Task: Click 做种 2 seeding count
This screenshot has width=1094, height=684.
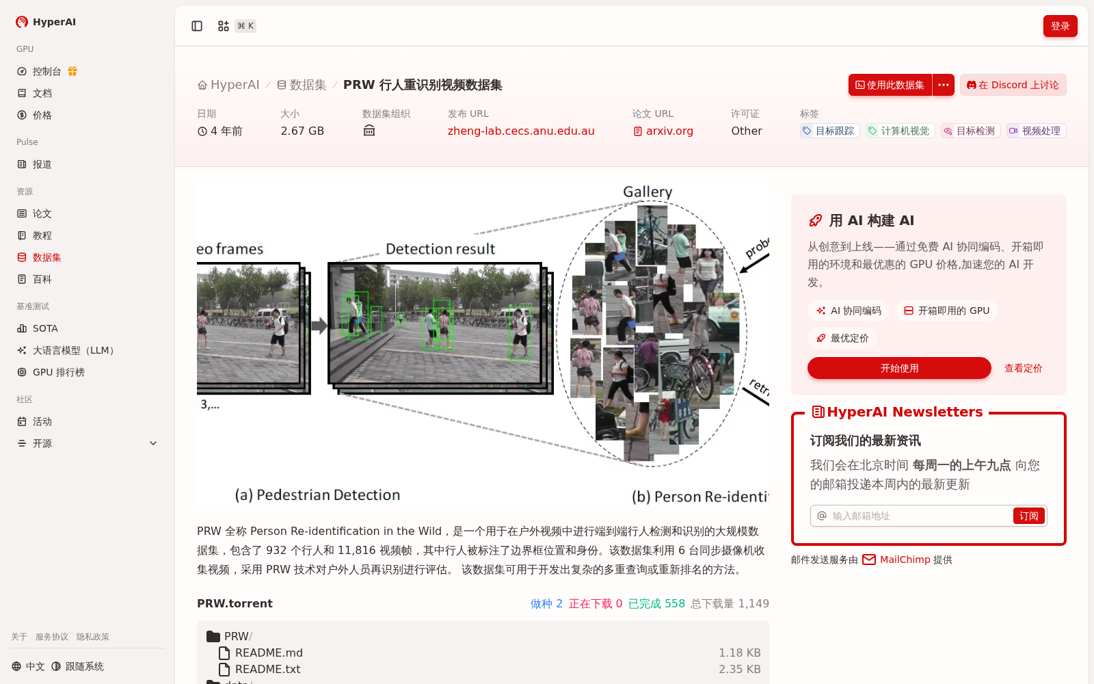Action: (x=546, y=603)
